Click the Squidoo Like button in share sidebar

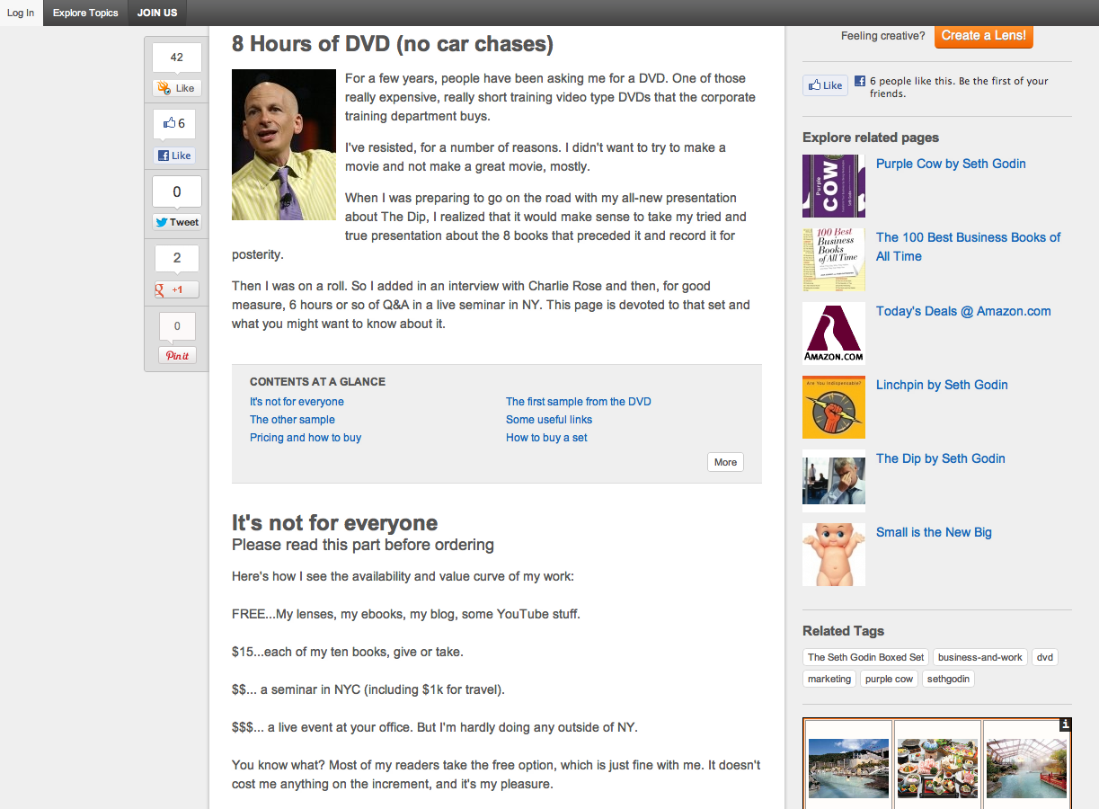click(x=177, y=88)
